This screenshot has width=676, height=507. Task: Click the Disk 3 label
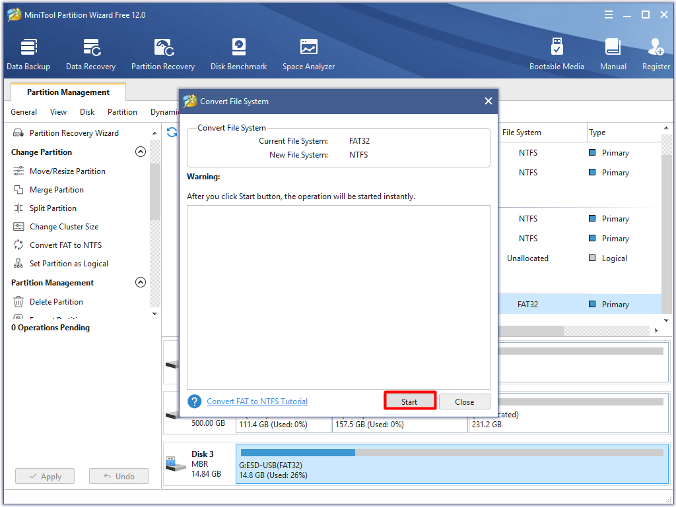tap(202, 454)
